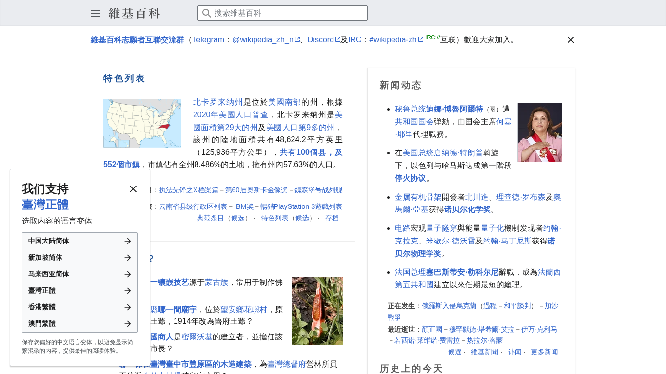This screenshot has height=374, width=666.
Task: Open the #wikipedia-zh IRC channel link
Action: [x=396, y=40]
